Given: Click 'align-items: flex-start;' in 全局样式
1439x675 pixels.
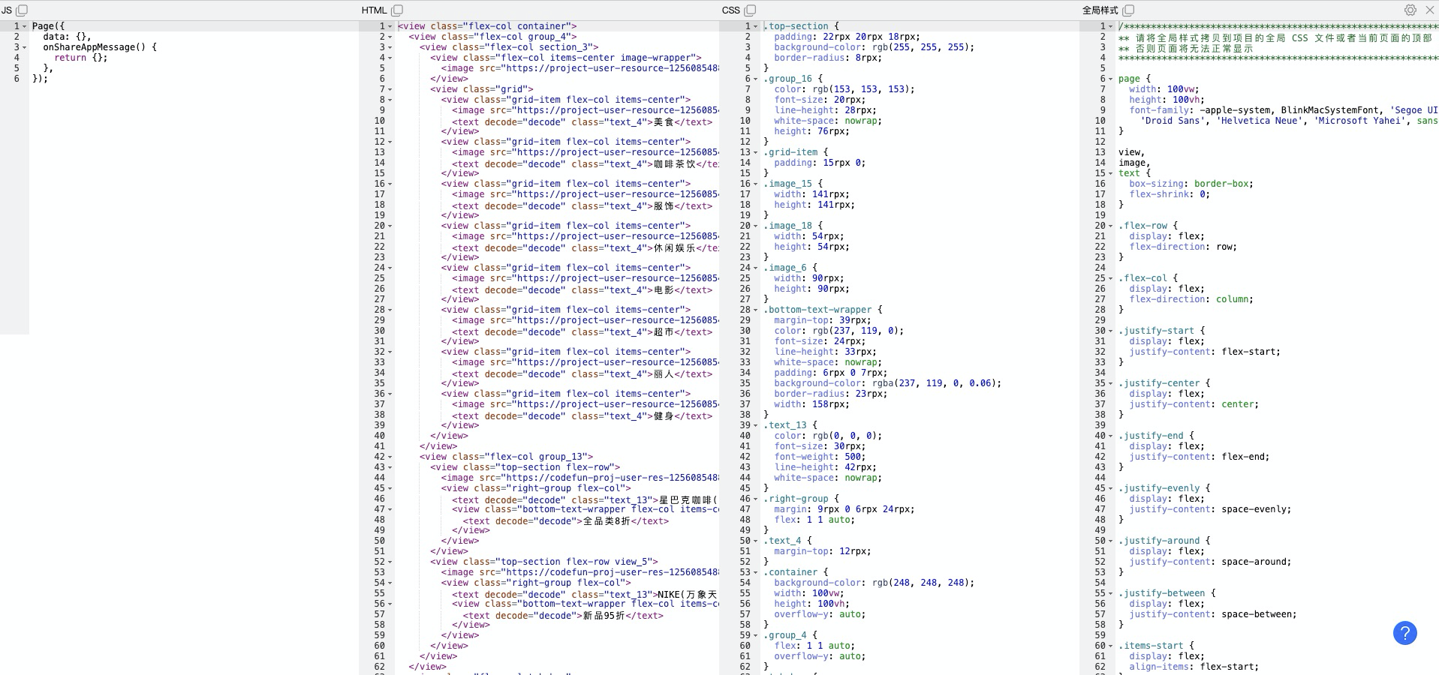Looking at the screenshot, I should pos(1194,667).
